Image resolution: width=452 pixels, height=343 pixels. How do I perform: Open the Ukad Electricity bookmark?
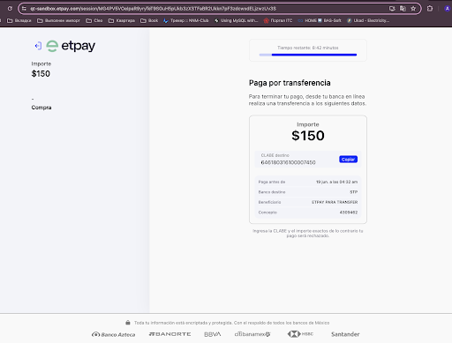pos(368,20)
